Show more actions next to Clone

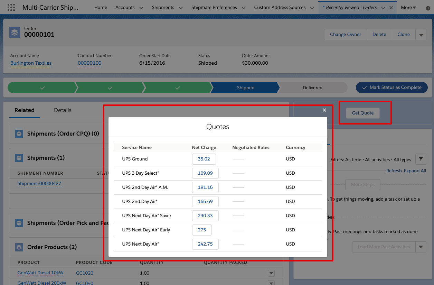coord(421,35)
